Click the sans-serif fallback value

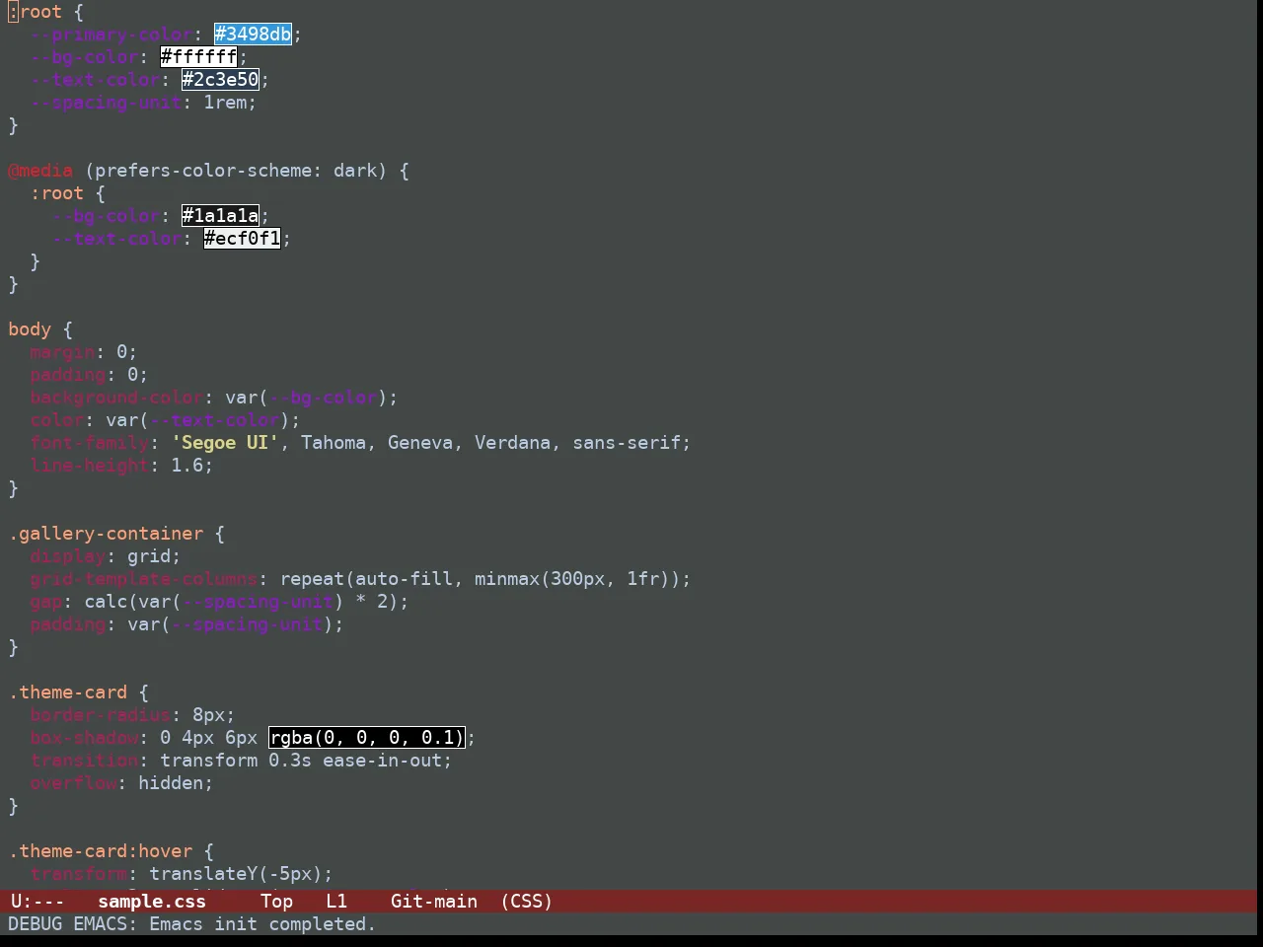click(x=627, y=443)
